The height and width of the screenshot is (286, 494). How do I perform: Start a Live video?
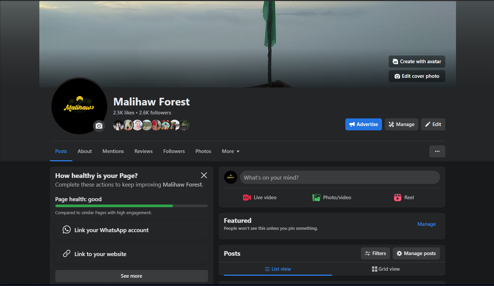tap(260, 198)
